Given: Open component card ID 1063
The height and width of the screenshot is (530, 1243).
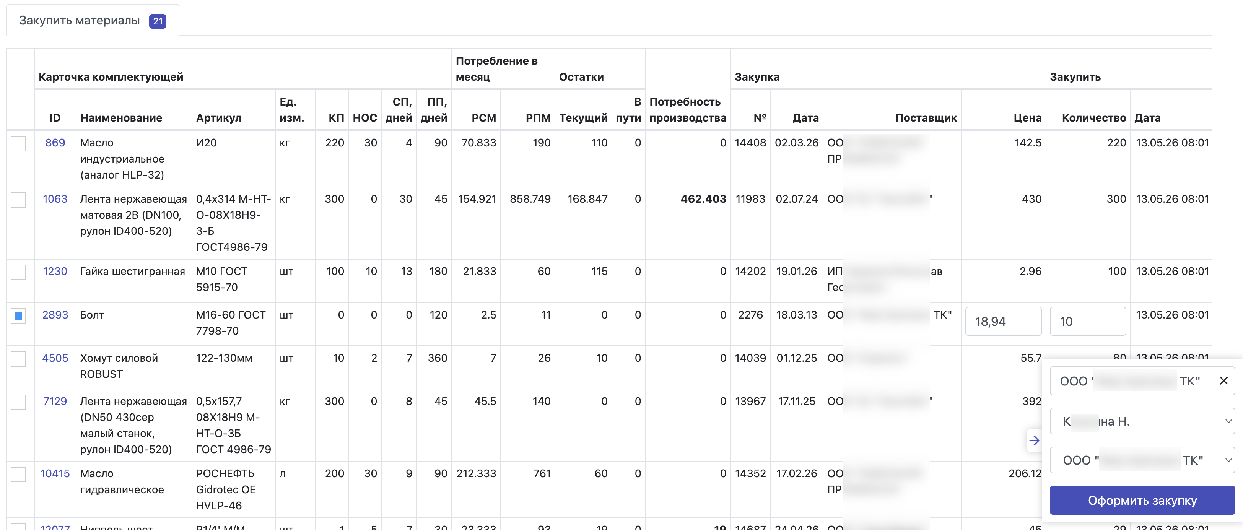Looking at the screenshot, I should tap(55, 199).
